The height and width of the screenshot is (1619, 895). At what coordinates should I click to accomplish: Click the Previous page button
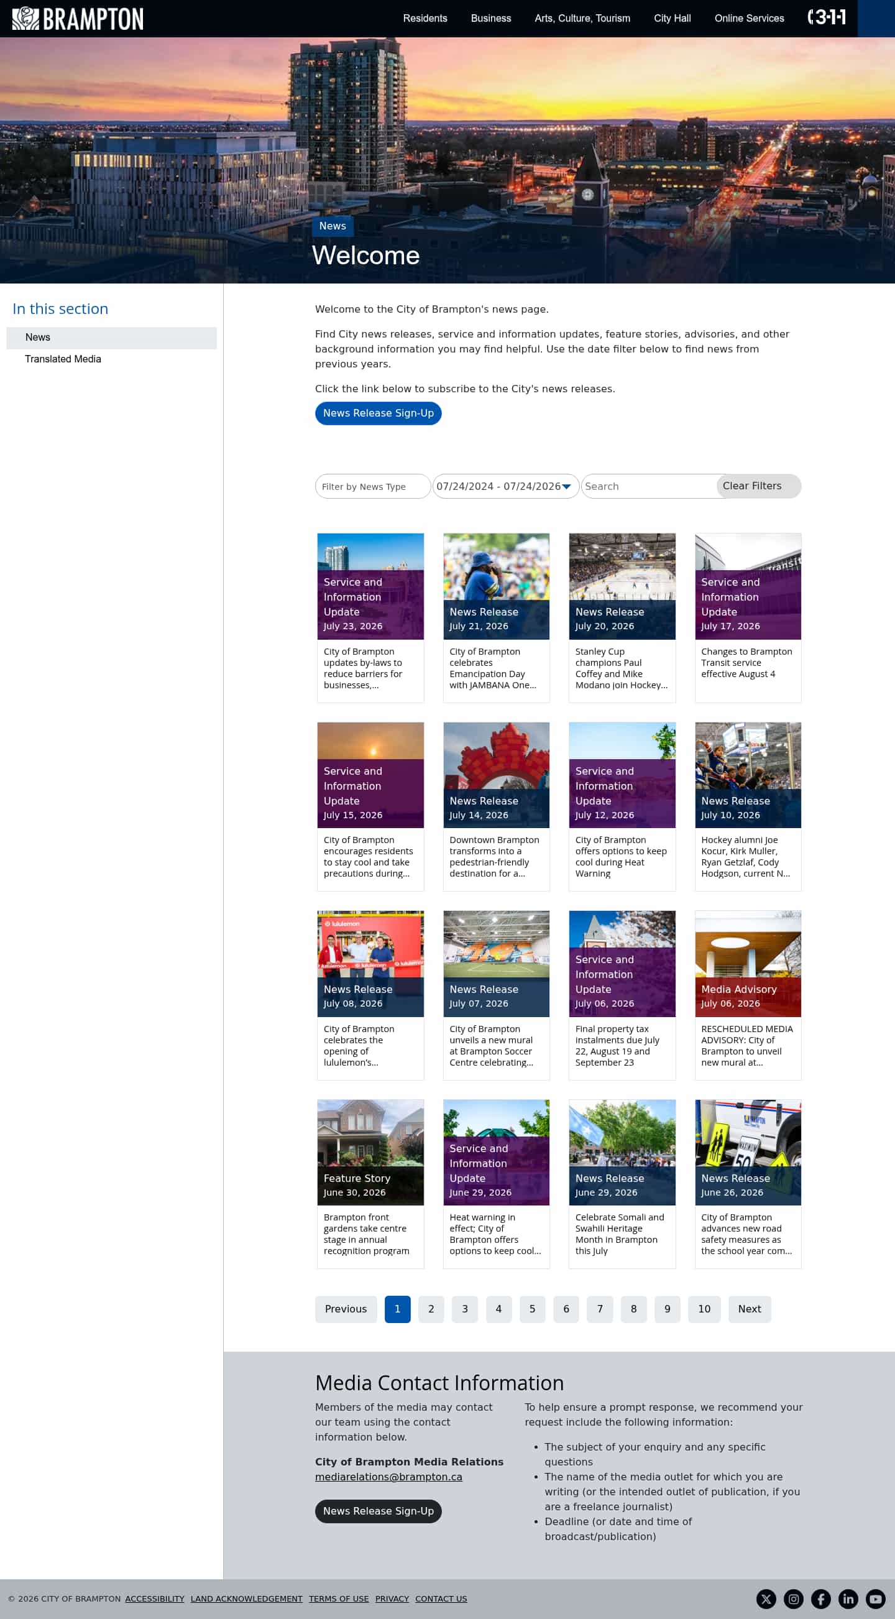(346, 1309)
